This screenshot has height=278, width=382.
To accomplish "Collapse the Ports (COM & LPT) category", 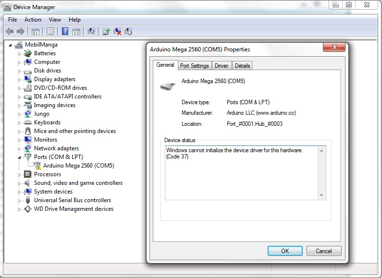I will tap(19, 157).
